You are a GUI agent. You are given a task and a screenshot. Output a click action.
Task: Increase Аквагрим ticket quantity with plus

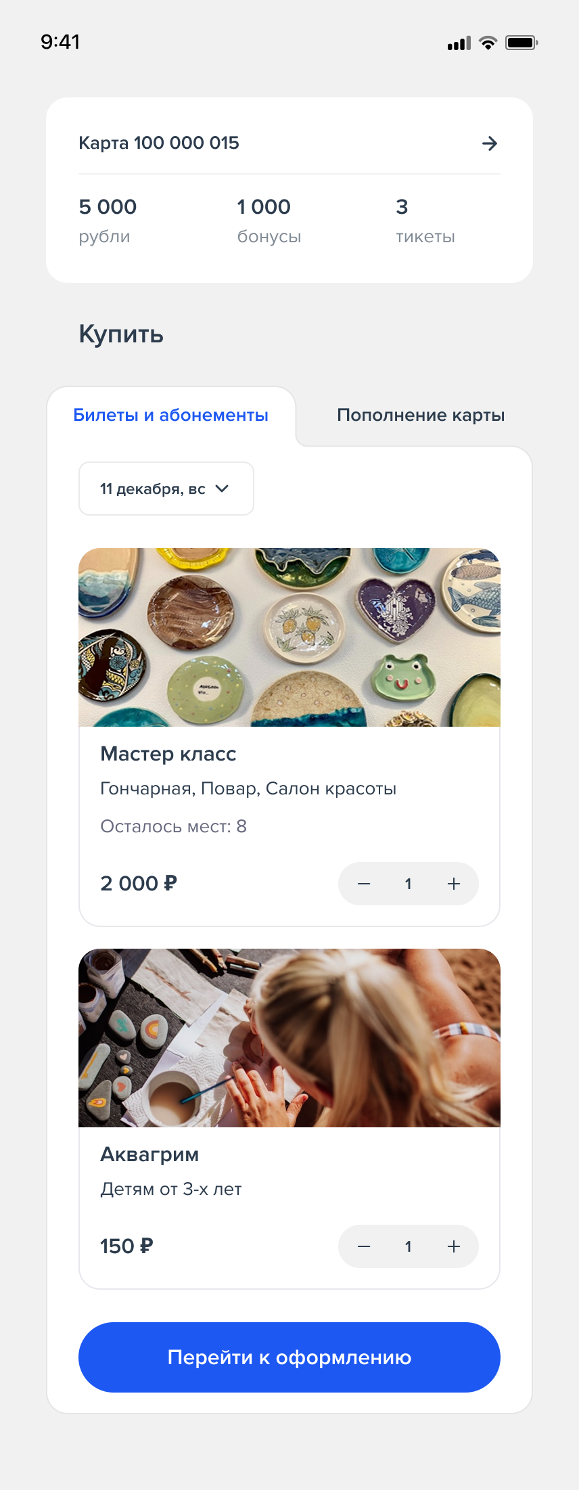pyautogui.click(x=454, y=1246)
